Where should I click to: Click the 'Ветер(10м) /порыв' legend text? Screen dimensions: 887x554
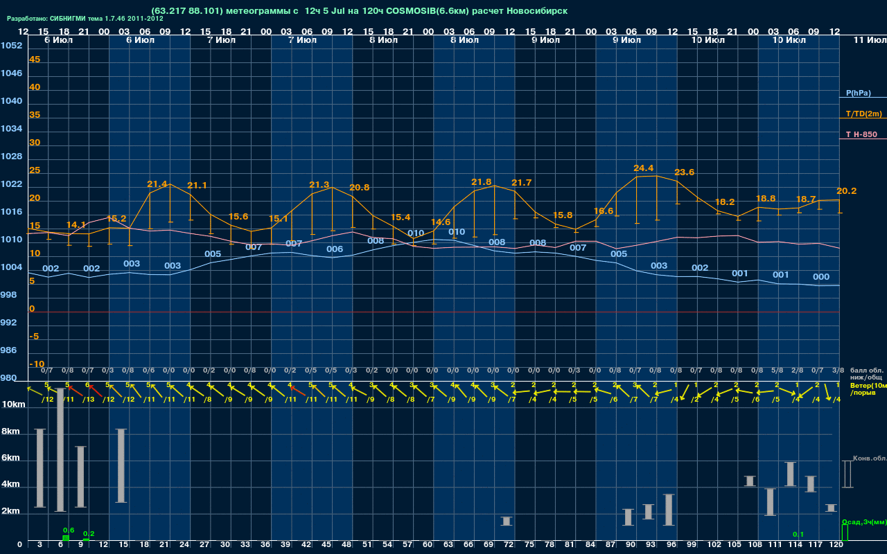pos(868,388)
